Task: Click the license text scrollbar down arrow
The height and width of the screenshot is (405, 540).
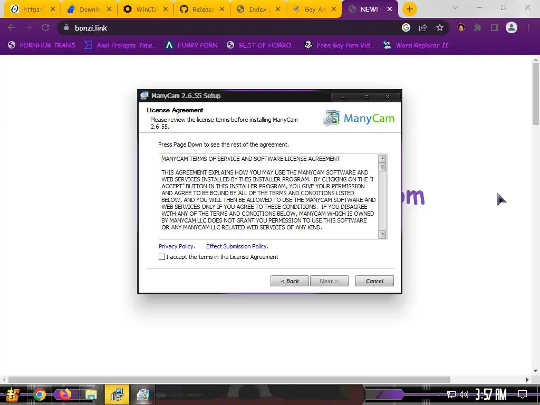Action: coord(382,235)
